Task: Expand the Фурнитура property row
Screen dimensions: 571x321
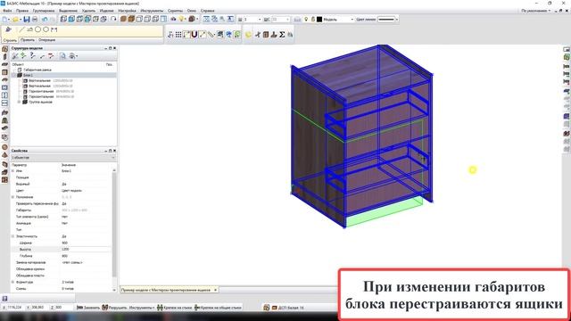Action: pyautogui.click(x=13, y=282)
